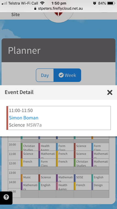
Task: Tap the battery status icon
Action: tap(111, 3)
